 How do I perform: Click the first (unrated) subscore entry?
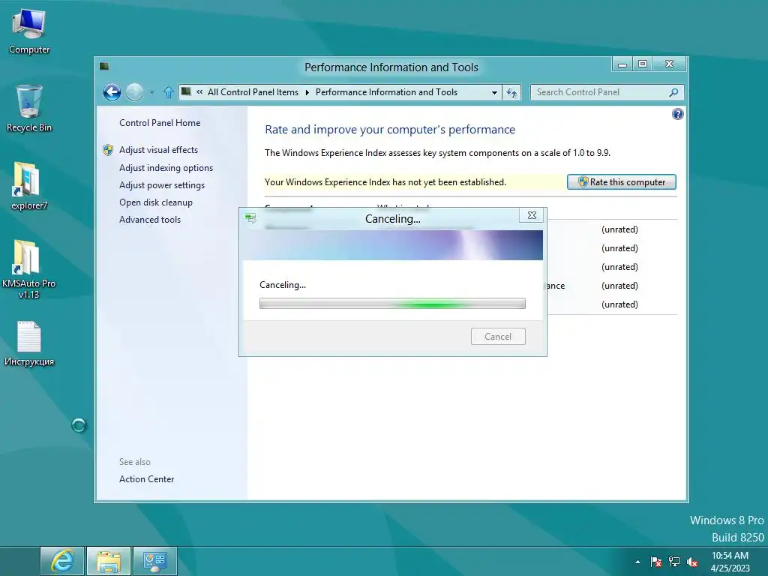(x=619, y=229)
